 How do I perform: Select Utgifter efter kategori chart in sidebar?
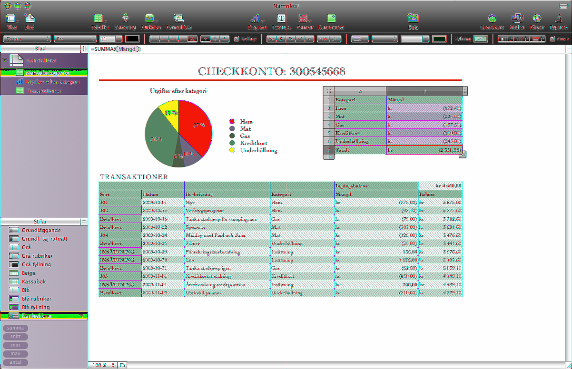coord(44,82)
